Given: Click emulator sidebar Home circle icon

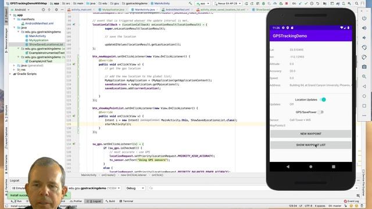Looking at the screenshot, I should click(x=364, y=96).
